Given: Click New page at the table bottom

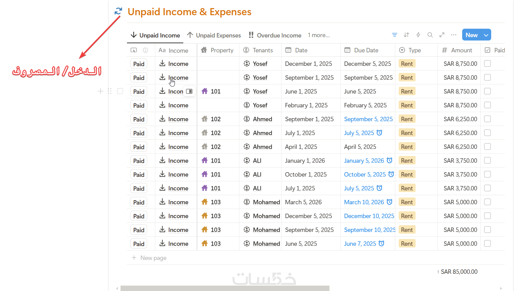Looking at the screenshot, I should pyautogui.click(x=153, y=258).
